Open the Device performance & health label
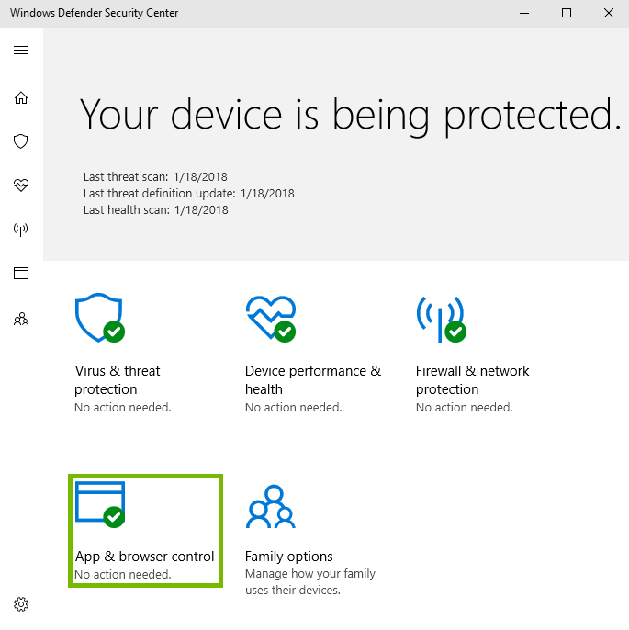The height and width of the screenshot is (630, 629). coord(313,379)
